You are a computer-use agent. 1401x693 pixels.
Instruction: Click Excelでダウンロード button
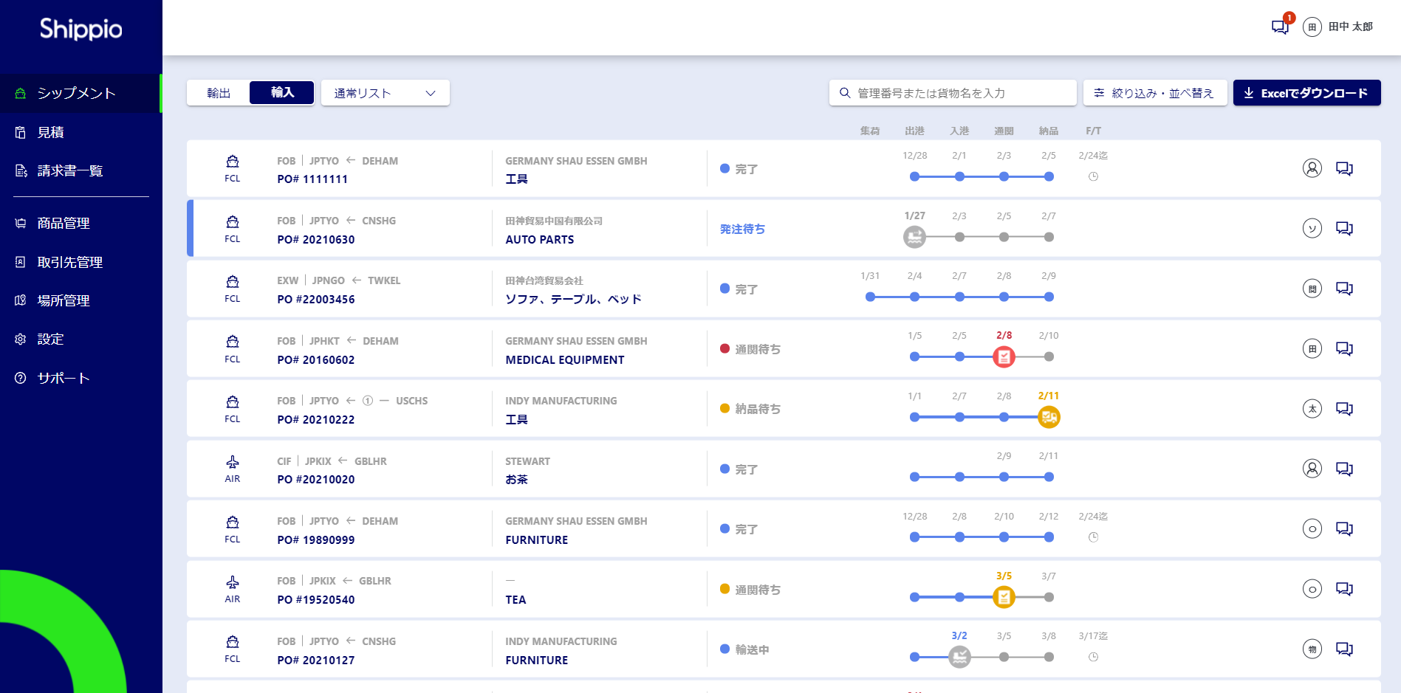[x=1306, y=93]
